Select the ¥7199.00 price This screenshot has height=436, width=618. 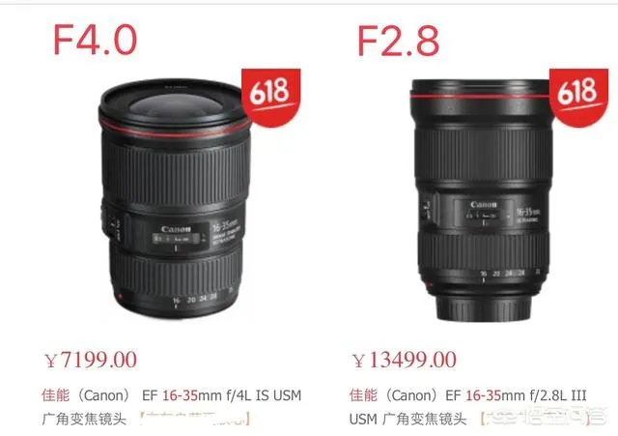(x=91, y=360)
